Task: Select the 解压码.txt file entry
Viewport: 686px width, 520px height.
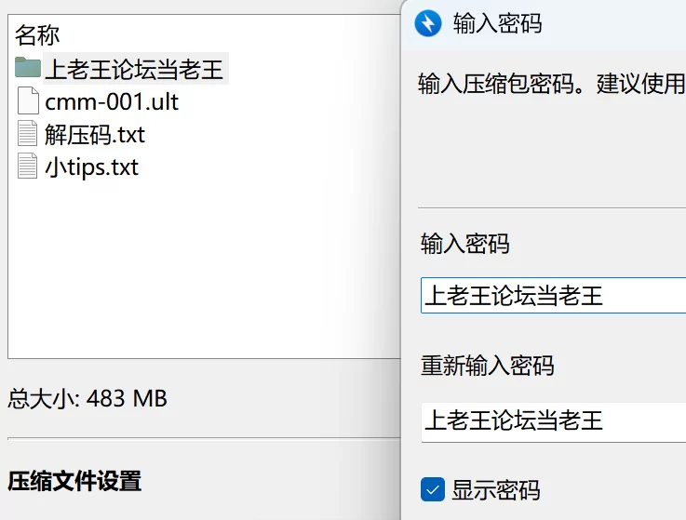Action: (95, 134)
